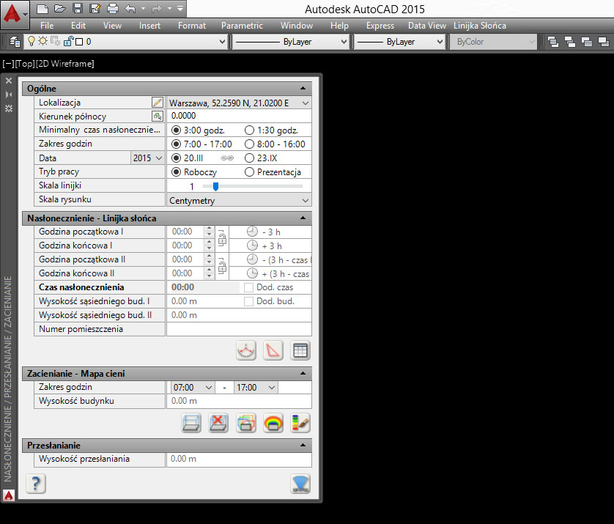Viewport: 614px width, 524px height.
Task: Open the Linijka Słońca menu
Action: 480,26
